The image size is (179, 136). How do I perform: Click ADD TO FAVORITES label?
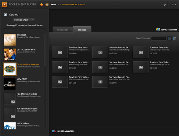click(x=169, y=30)
